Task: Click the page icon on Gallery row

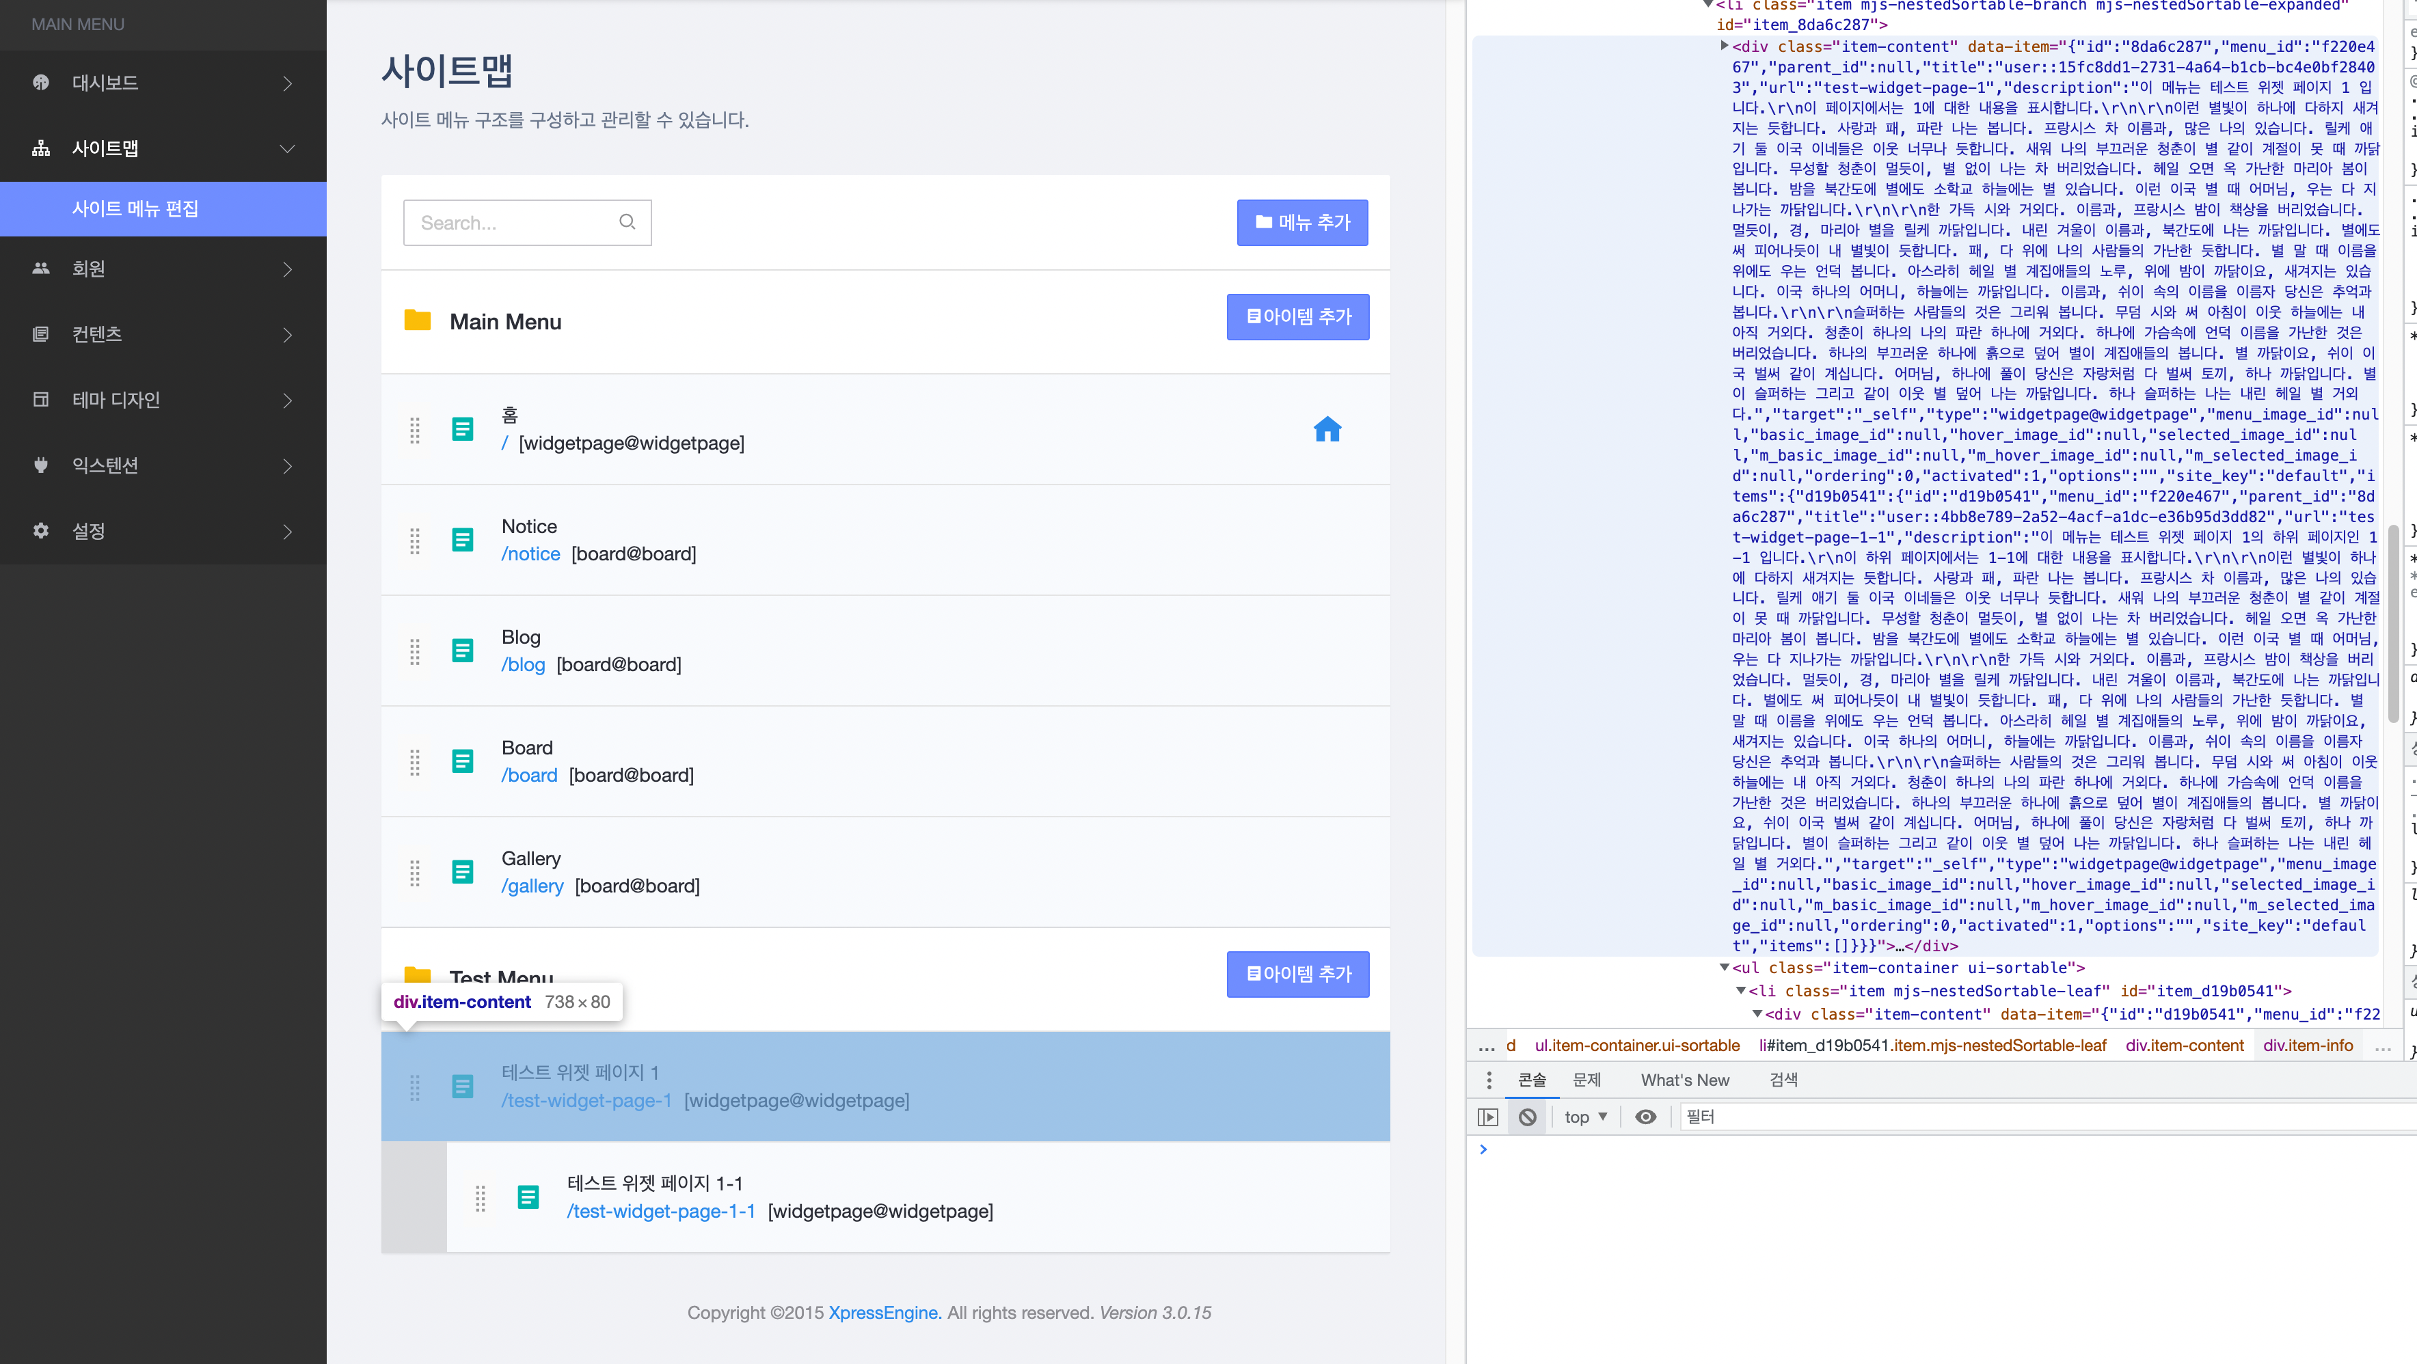Action: 463,873
